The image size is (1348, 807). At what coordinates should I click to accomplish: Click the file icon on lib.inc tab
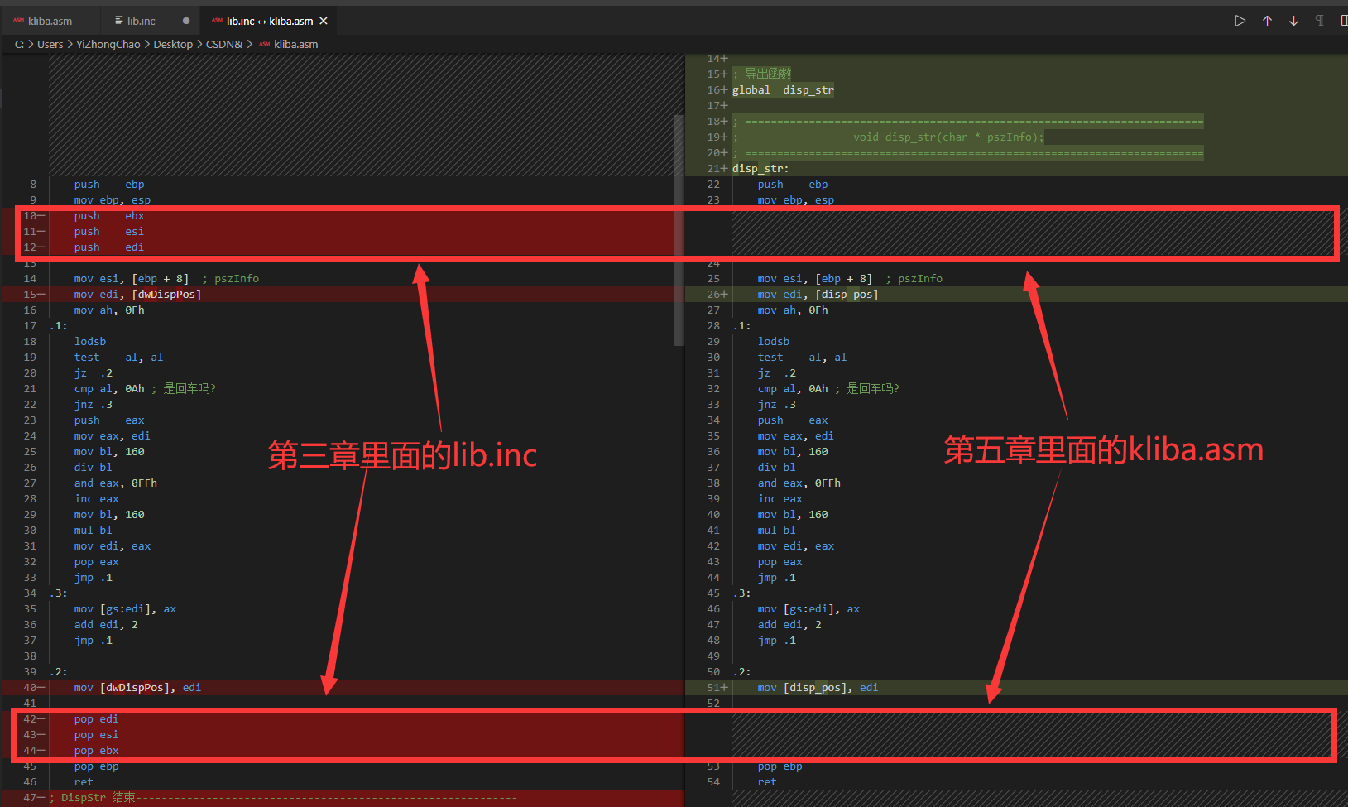click(119, 21)
